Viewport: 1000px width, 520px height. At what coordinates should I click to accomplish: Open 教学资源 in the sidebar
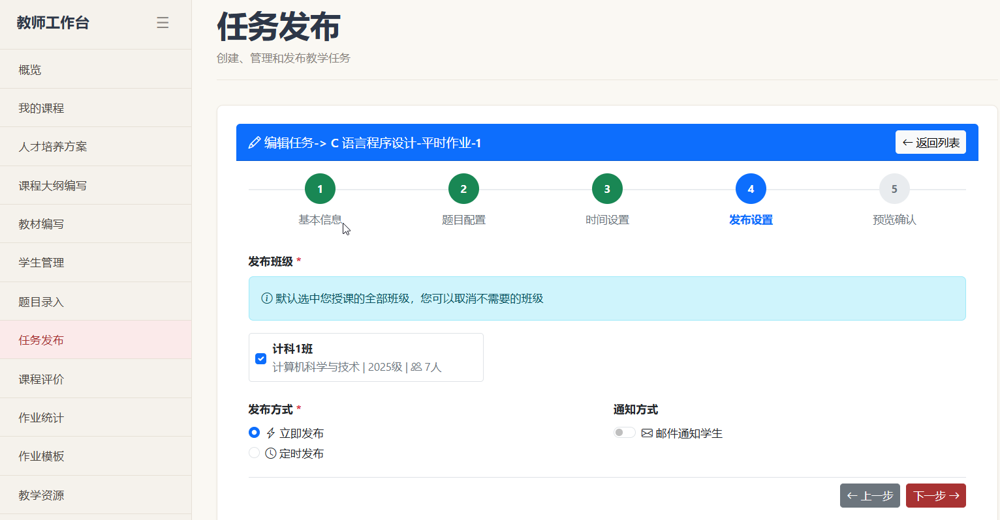pyautogui.click(x=95, y=495)
